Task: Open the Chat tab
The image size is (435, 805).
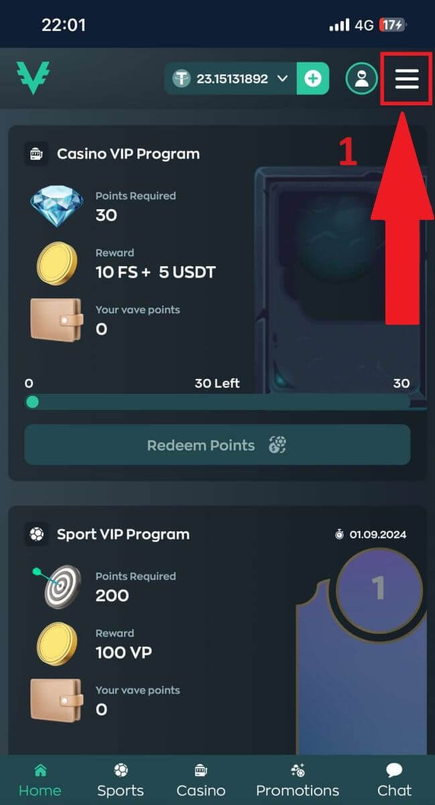Action: [x=395, y=781]
